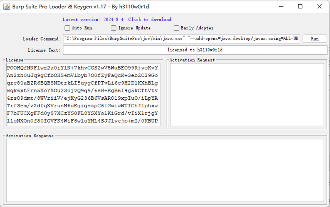Click the license line starting with llqNXOn0f80
The width and height of the screenshot is (330, 207).
82,121
